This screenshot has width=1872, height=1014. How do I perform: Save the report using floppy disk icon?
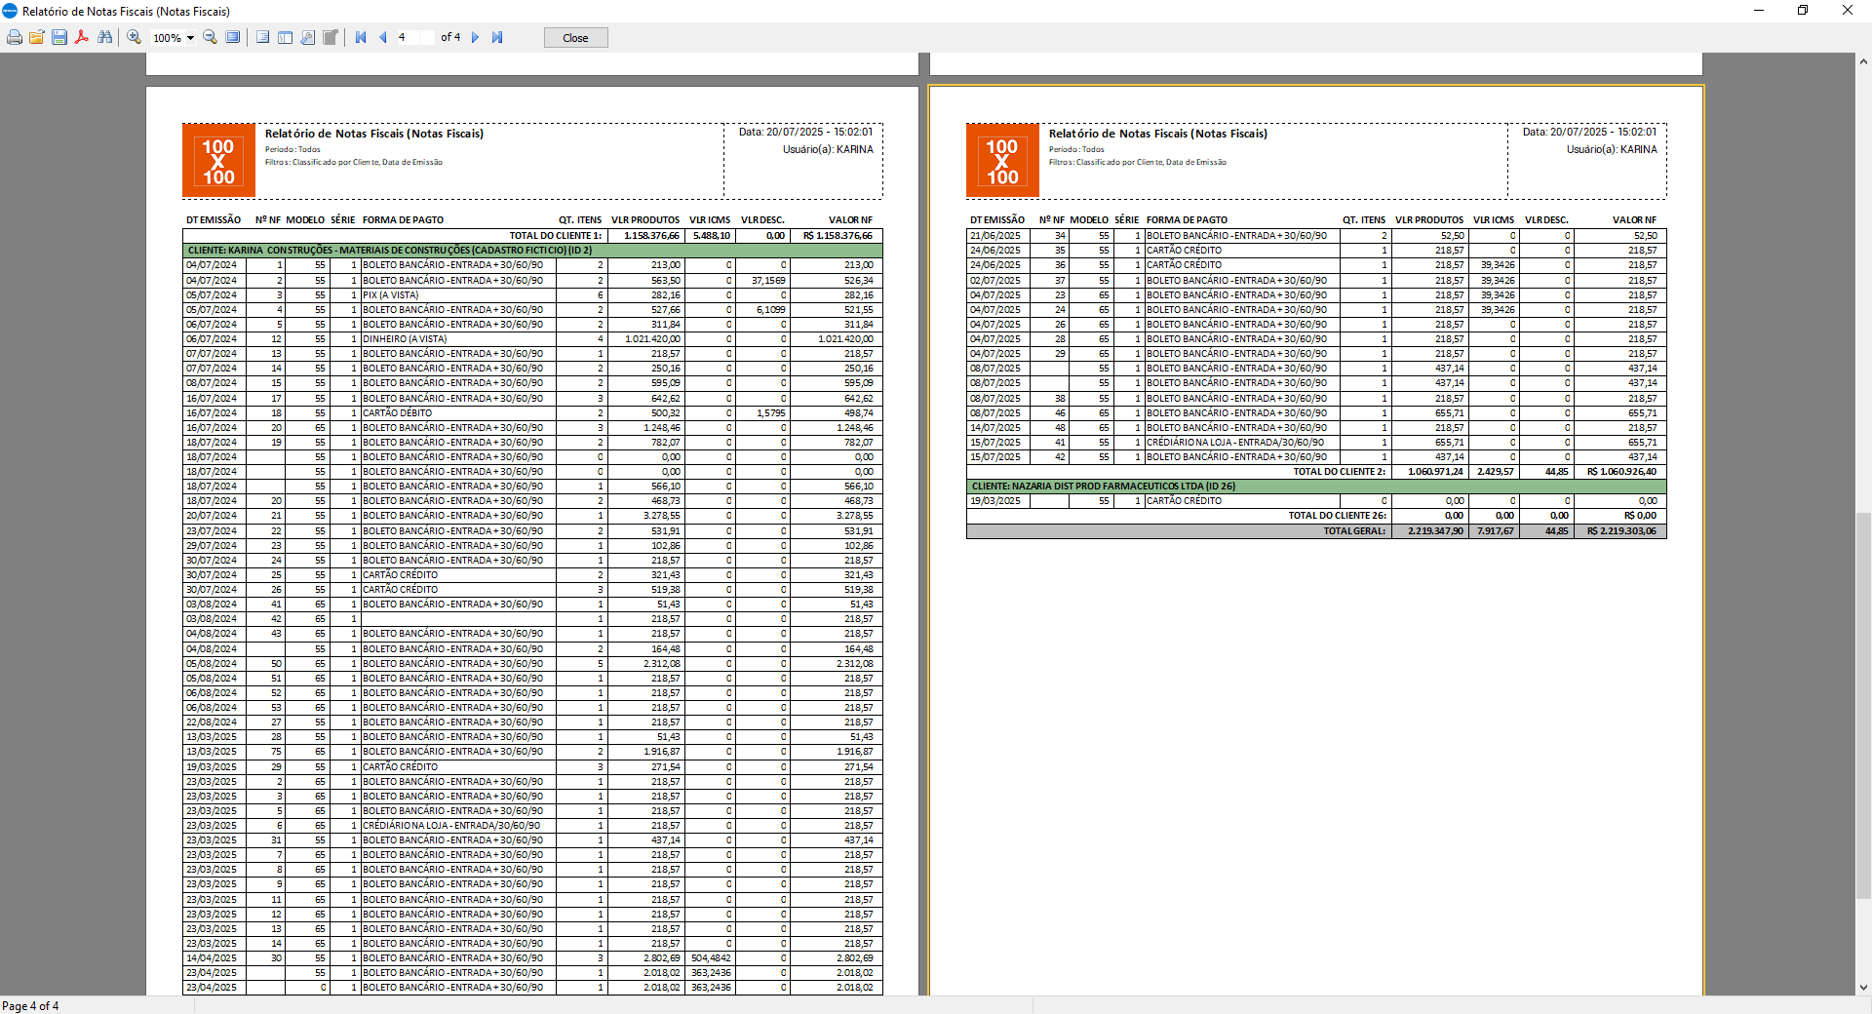click(x=59, y=38)
